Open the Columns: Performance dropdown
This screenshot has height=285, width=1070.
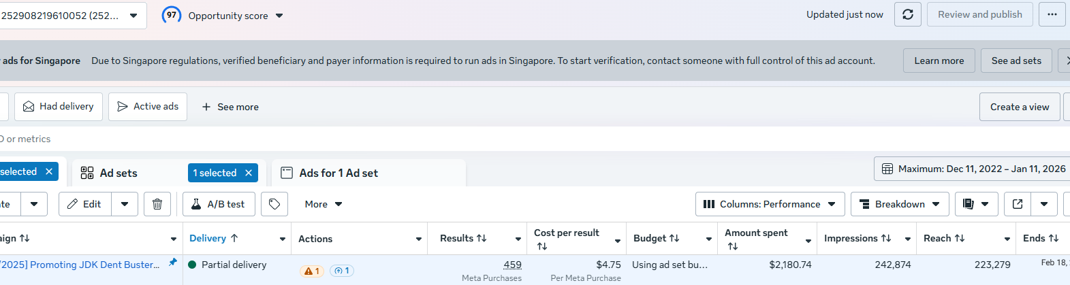point(770,204)
